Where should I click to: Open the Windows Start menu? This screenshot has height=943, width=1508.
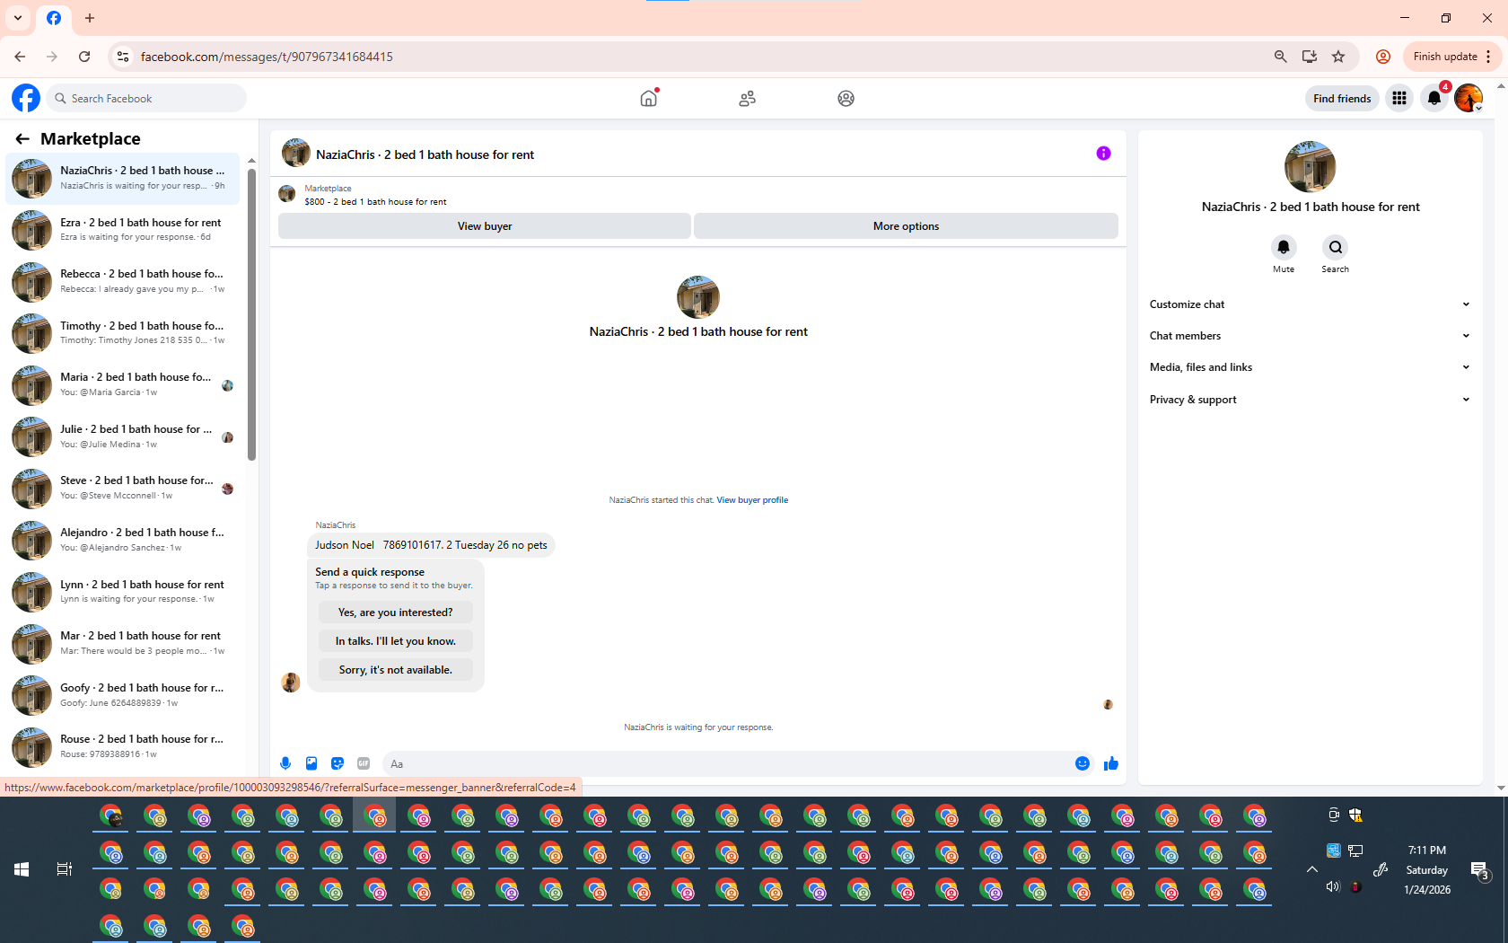(x=22, y=869)
